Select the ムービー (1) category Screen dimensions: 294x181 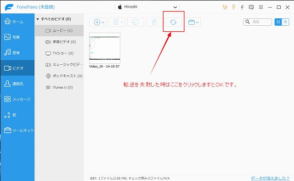(x=59, y=30)
